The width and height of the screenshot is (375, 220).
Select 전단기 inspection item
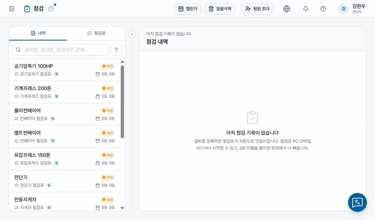(65, 181)
